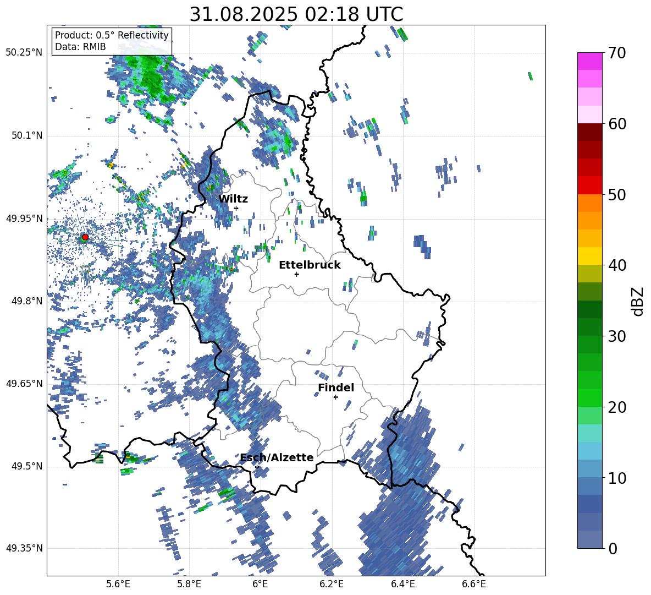Click the 5.8°E longitude tick label

(189, 585)
